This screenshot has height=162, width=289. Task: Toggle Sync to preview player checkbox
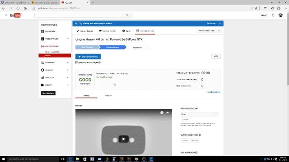[77, 63]
